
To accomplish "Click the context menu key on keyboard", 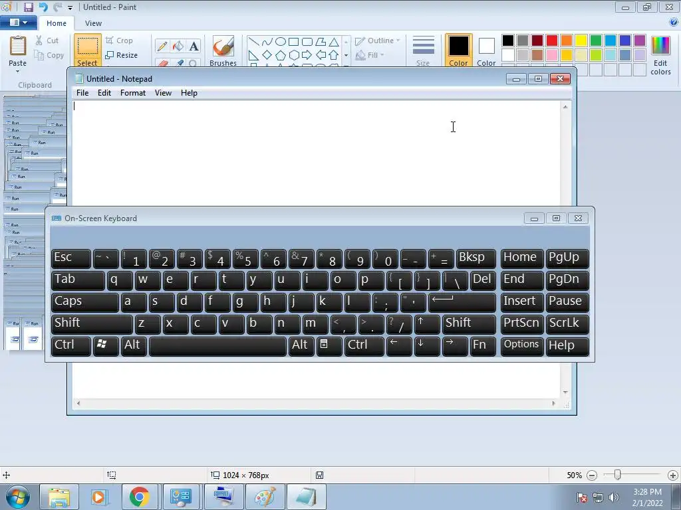I will tap(329, 346).
